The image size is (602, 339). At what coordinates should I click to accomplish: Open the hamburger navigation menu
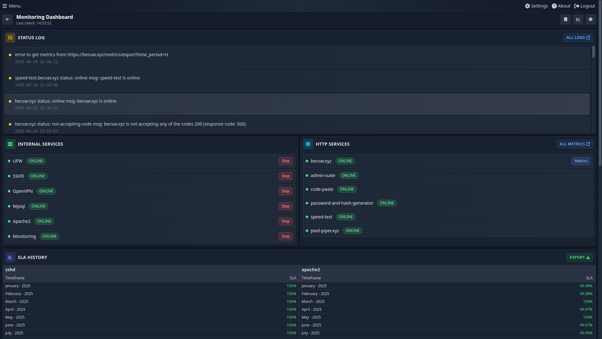11,6
